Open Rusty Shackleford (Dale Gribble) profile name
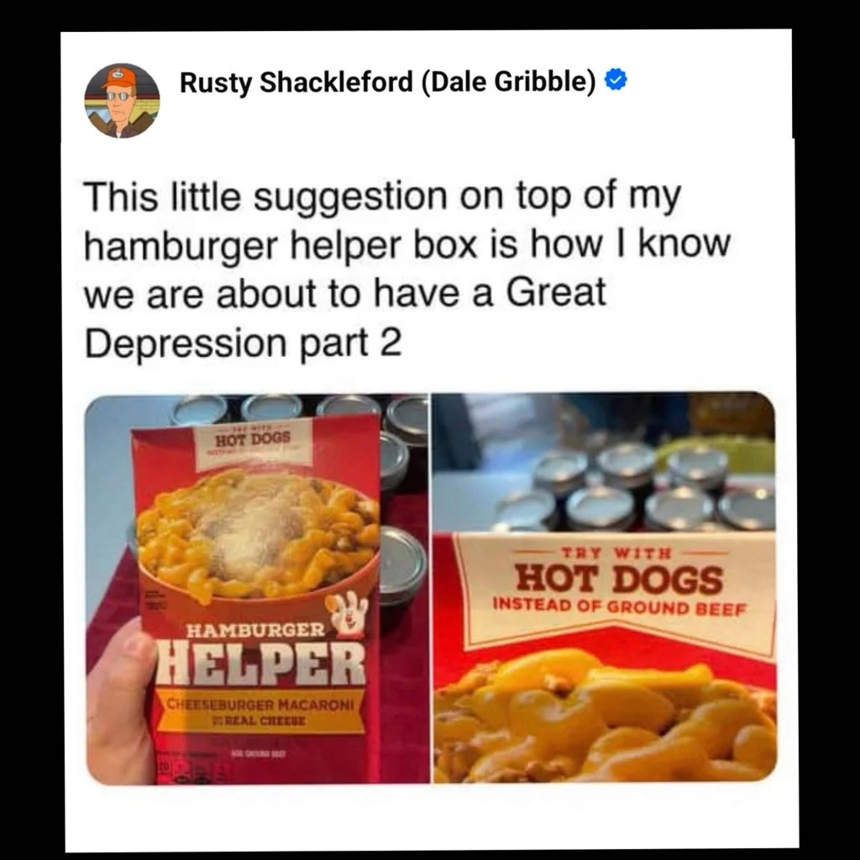The height and width of the screenshot is (860, 860). click(x=387, y=82)
